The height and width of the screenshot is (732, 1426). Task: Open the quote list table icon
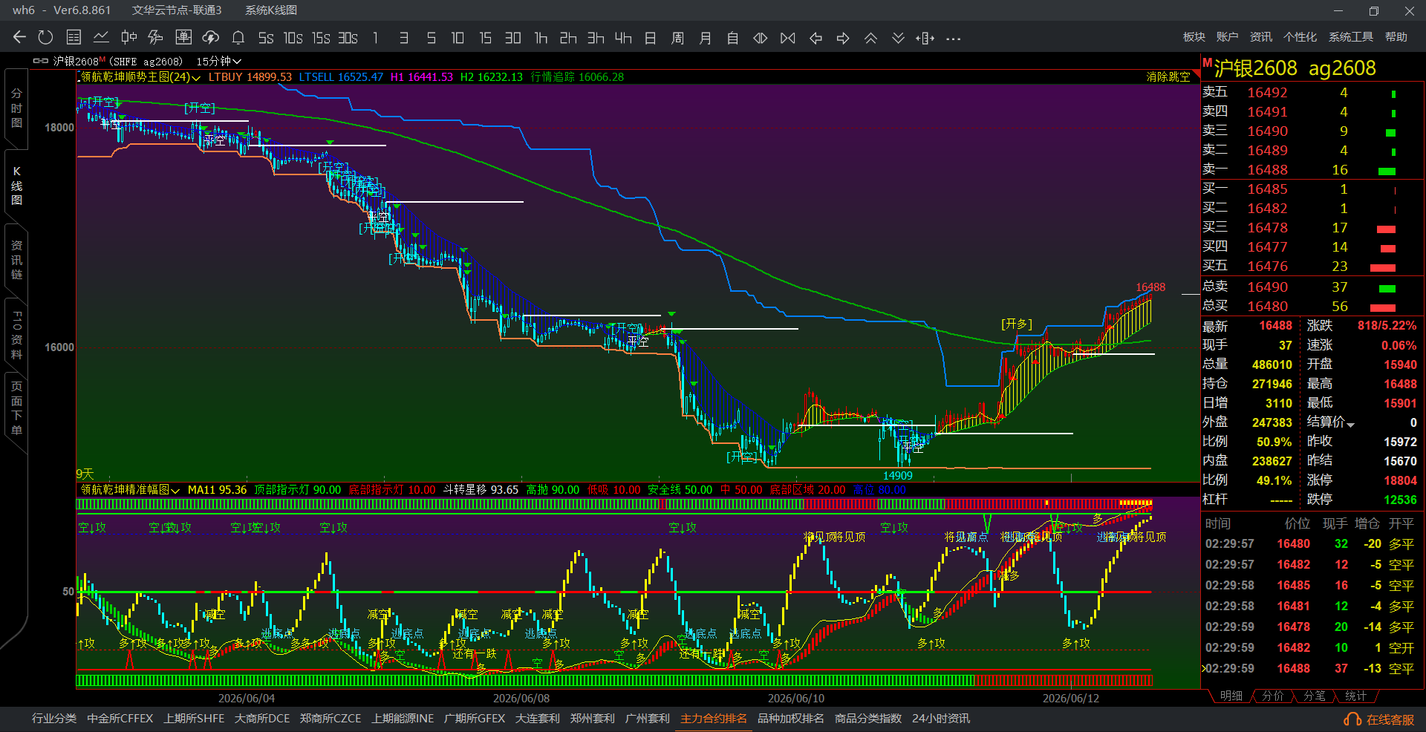[x=74, y=38]
